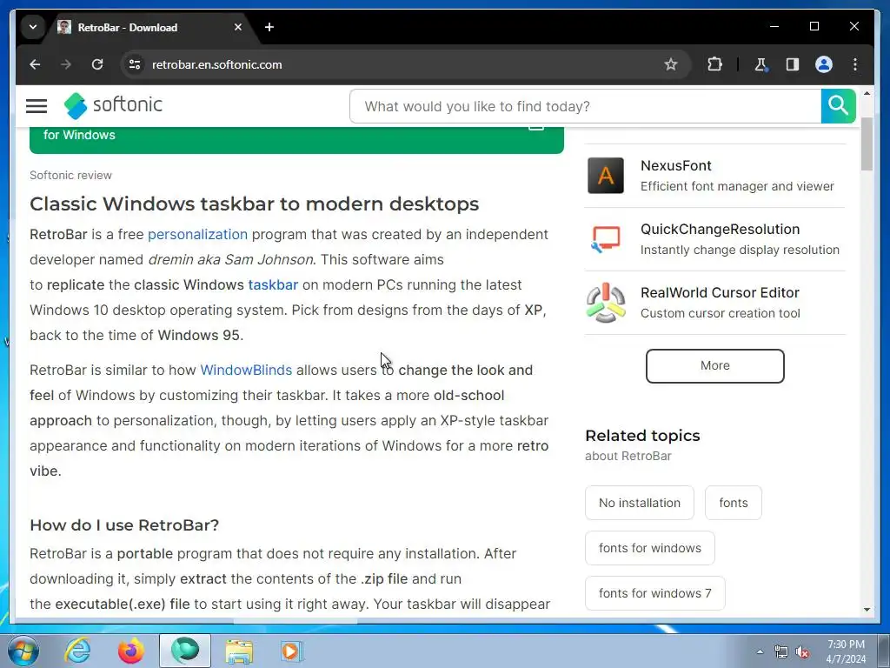
Task: Click the 'Related topics' heading
Action: click(x=642, y=436)
